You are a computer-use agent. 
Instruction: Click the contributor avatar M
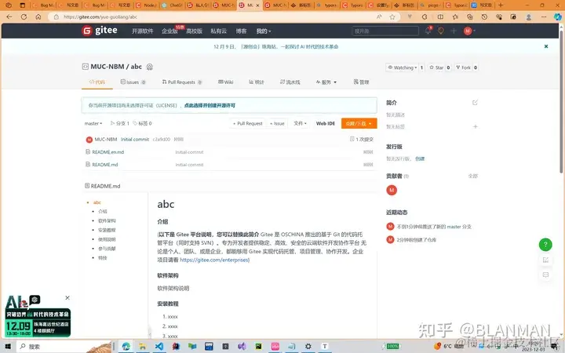tap(392, 190)
